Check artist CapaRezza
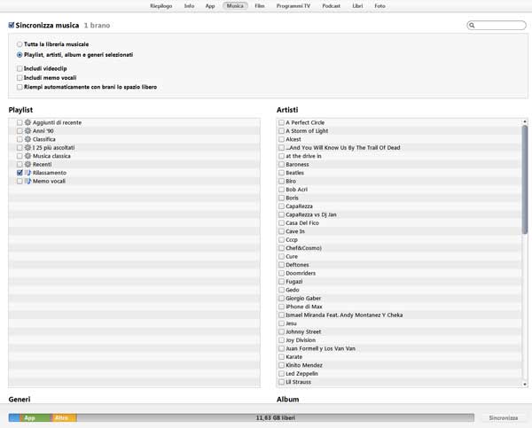The width and height of the screenshot is (532, 428). [x=281, y=206]
